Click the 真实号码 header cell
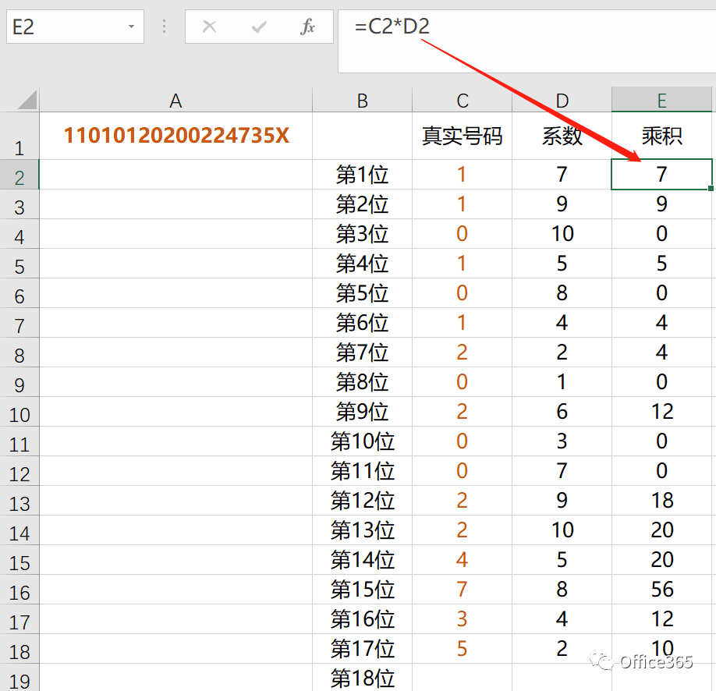Screen dimensions: 716x691 [462, 136]
